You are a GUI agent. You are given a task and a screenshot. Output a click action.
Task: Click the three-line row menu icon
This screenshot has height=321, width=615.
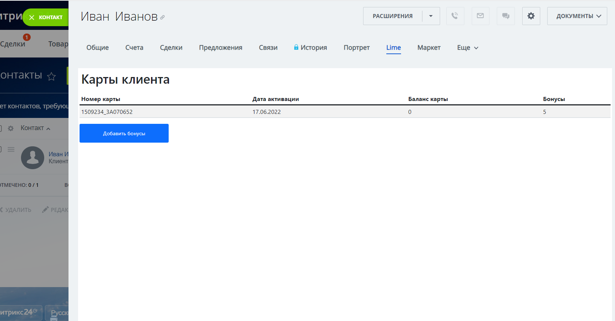[x=11, y=149]
